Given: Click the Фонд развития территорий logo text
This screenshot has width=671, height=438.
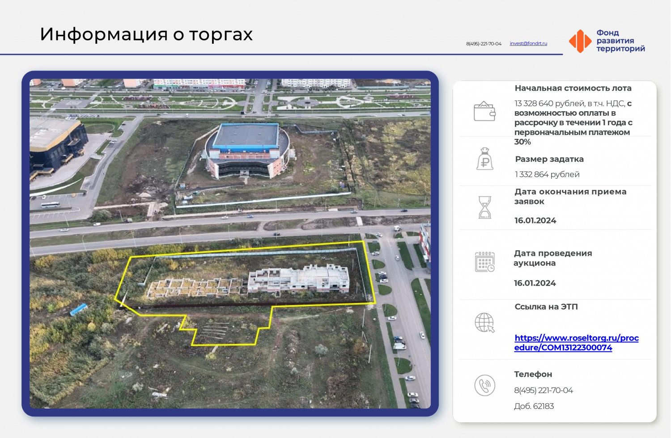Looking at the screenshot, I should pyautogui.click(x=621, y=41).
